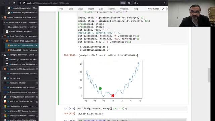
Task: Collapse the gradient descent DuckDuckGo tab group
Action: 3,17
